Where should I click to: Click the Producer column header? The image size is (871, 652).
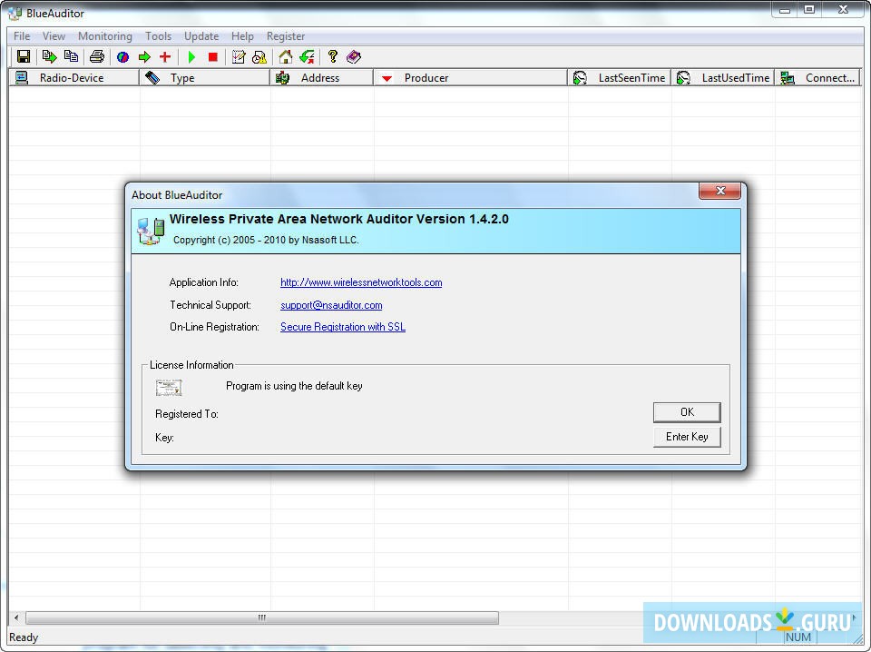(471, 78)
